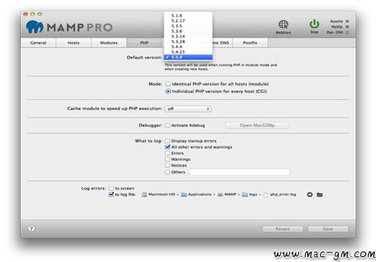Screen dimensions: 376x262
Task: Check Display startup errors
Action: point(168,141)
